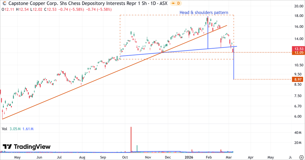Click the 2026 label on time axis
Screen dimensions: 305x160
point(189,157)
